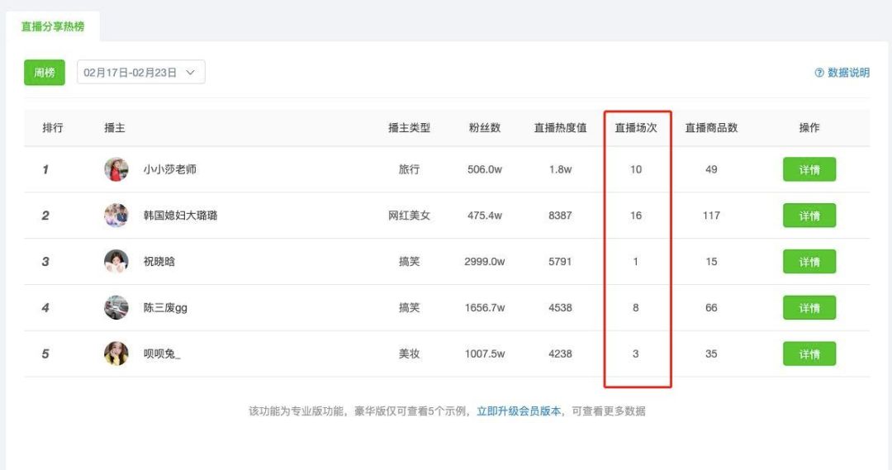Image resolution: width=892 pixels, height=470 pixels.
Task: Click the 数据说明 question mark icon
Action: point(819,73)
